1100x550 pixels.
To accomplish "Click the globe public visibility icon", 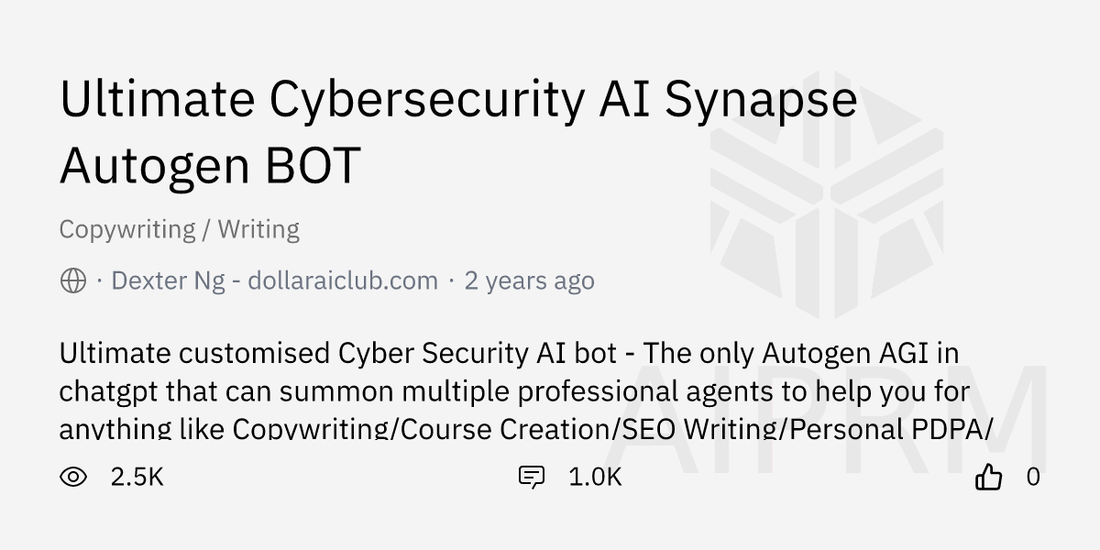I will 73,280.
